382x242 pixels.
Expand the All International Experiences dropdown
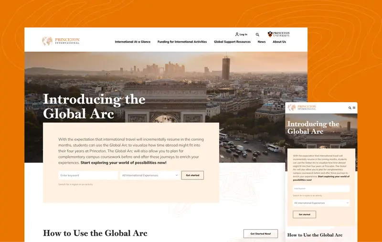[150, 175]
